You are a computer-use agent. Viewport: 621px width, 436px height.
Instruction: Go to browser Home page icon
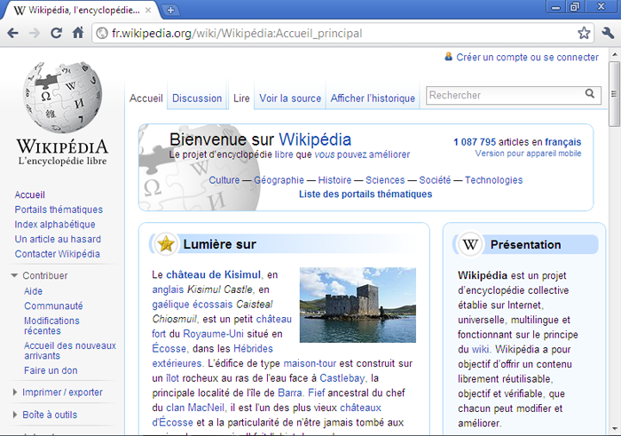click(78, 33)
